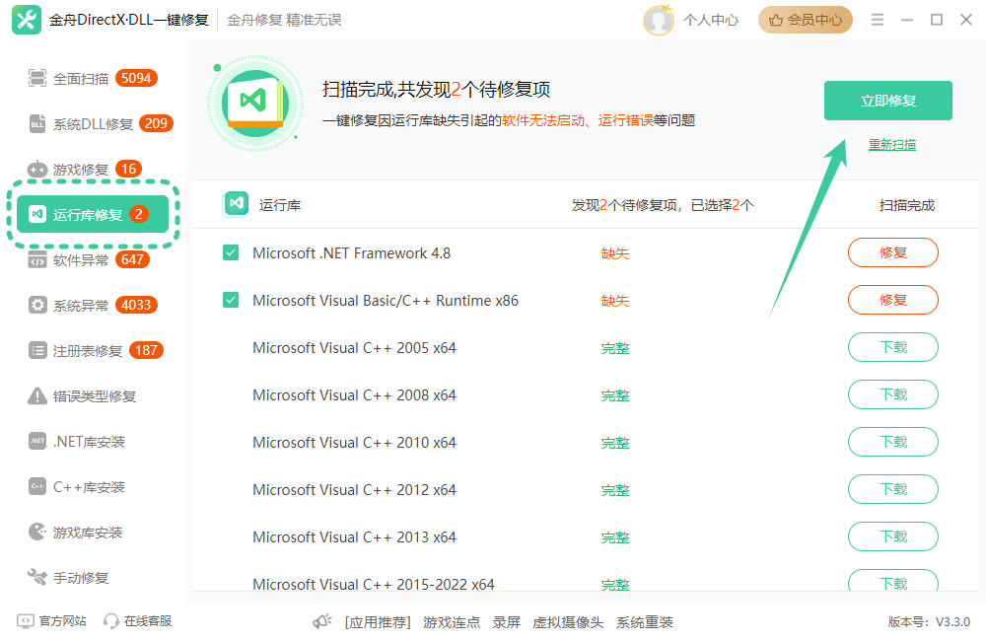
Task: Click the .NET library install icon
Action: coord(37,441)
